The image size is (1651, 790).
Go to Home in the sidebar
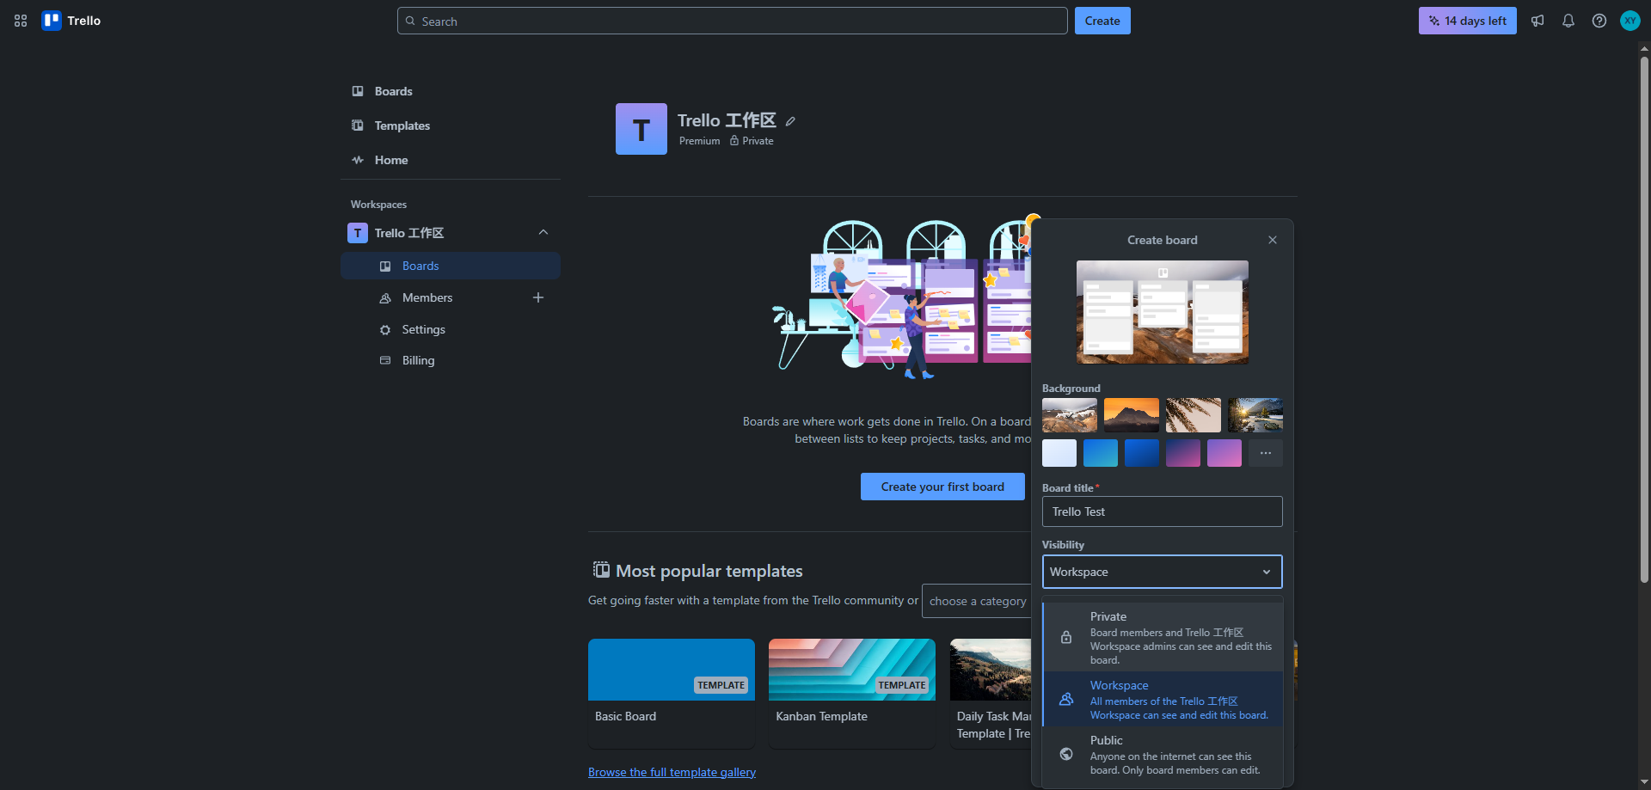(451, 160)
